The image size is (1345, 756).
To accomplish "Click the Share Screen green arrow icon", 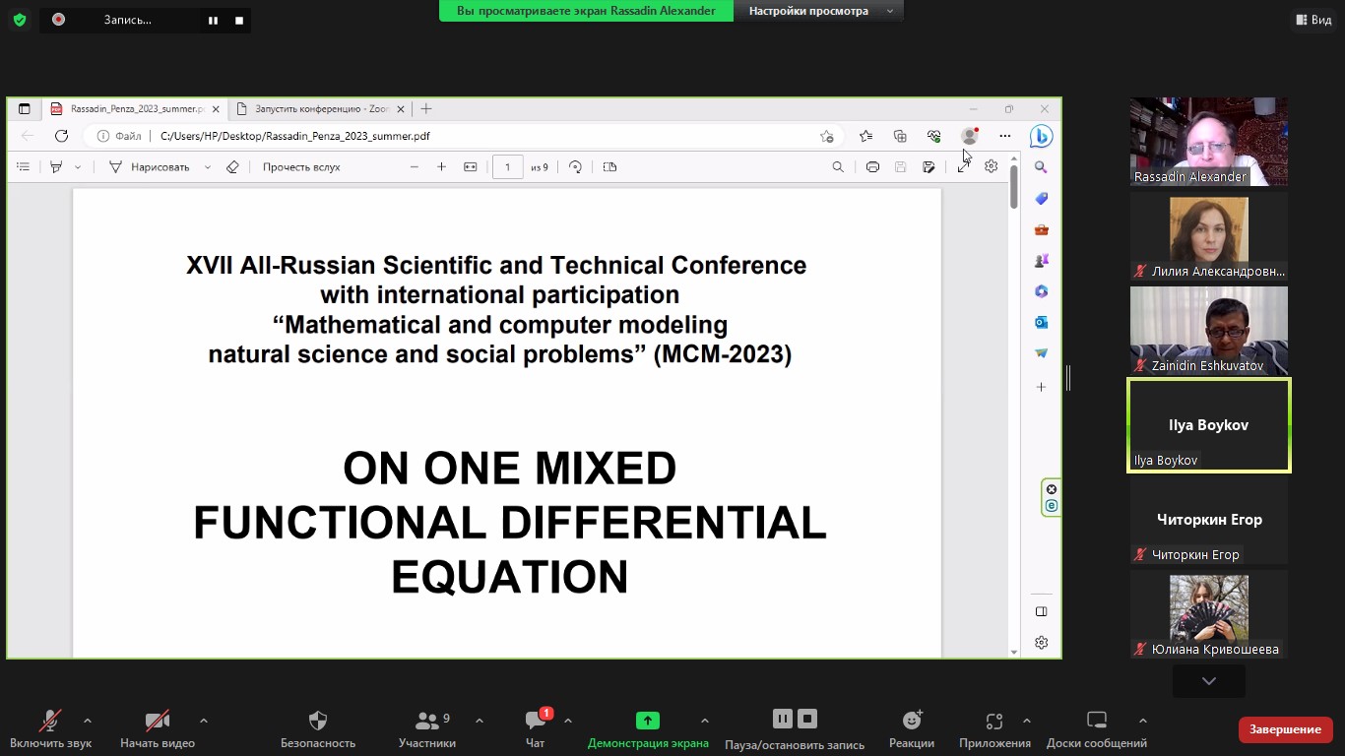I will pos(647,721).
